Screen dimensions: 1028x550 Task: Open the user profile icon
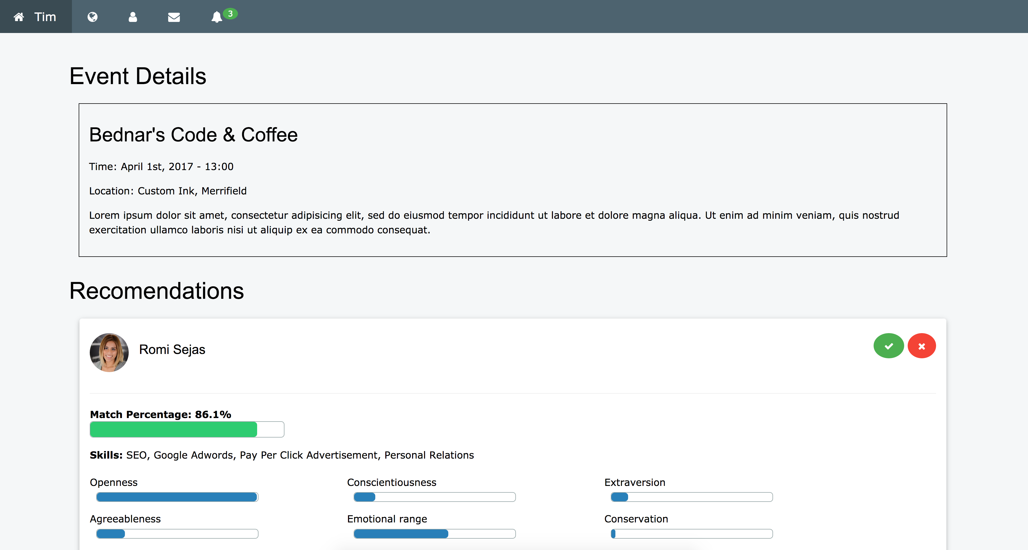pos(133,17)
